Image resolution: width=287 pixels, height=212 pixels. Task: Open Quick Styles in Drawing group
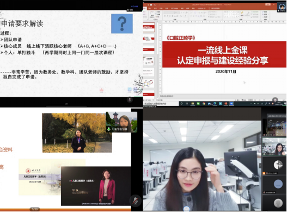247,15
